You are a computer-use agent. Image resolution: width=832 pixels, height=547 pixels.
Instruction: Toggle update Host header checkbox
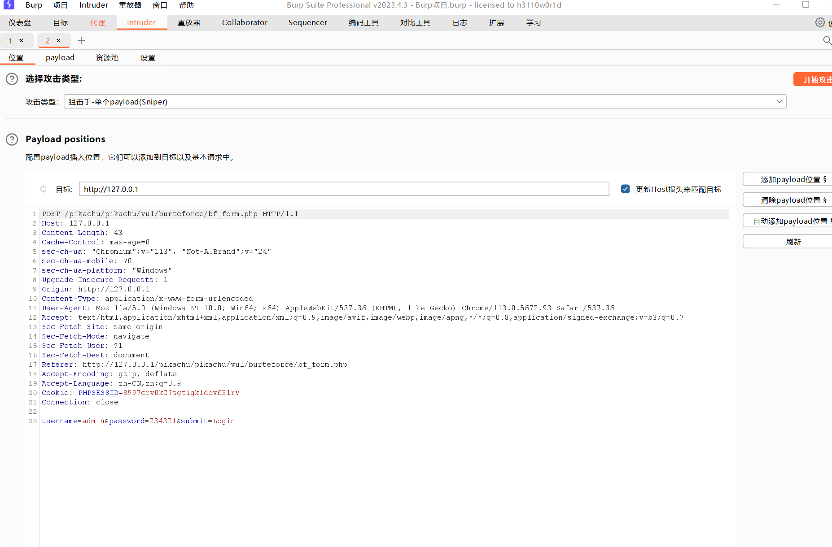(x=625, y=189)
